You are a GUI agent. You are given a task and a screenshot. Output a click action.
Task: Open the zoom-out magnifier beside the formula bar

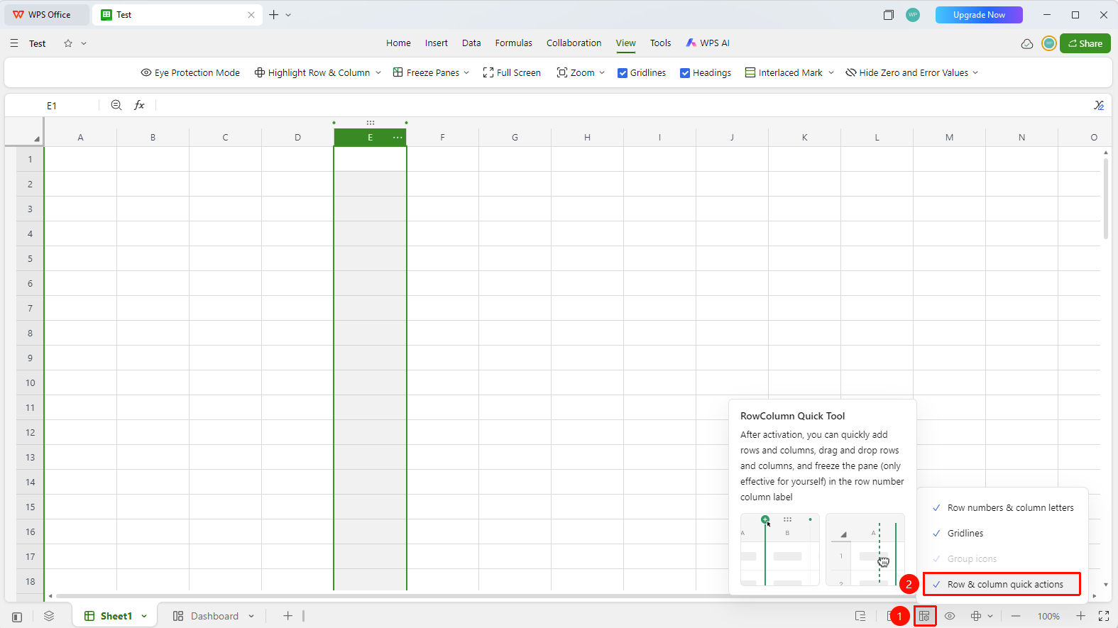(116, 105)
